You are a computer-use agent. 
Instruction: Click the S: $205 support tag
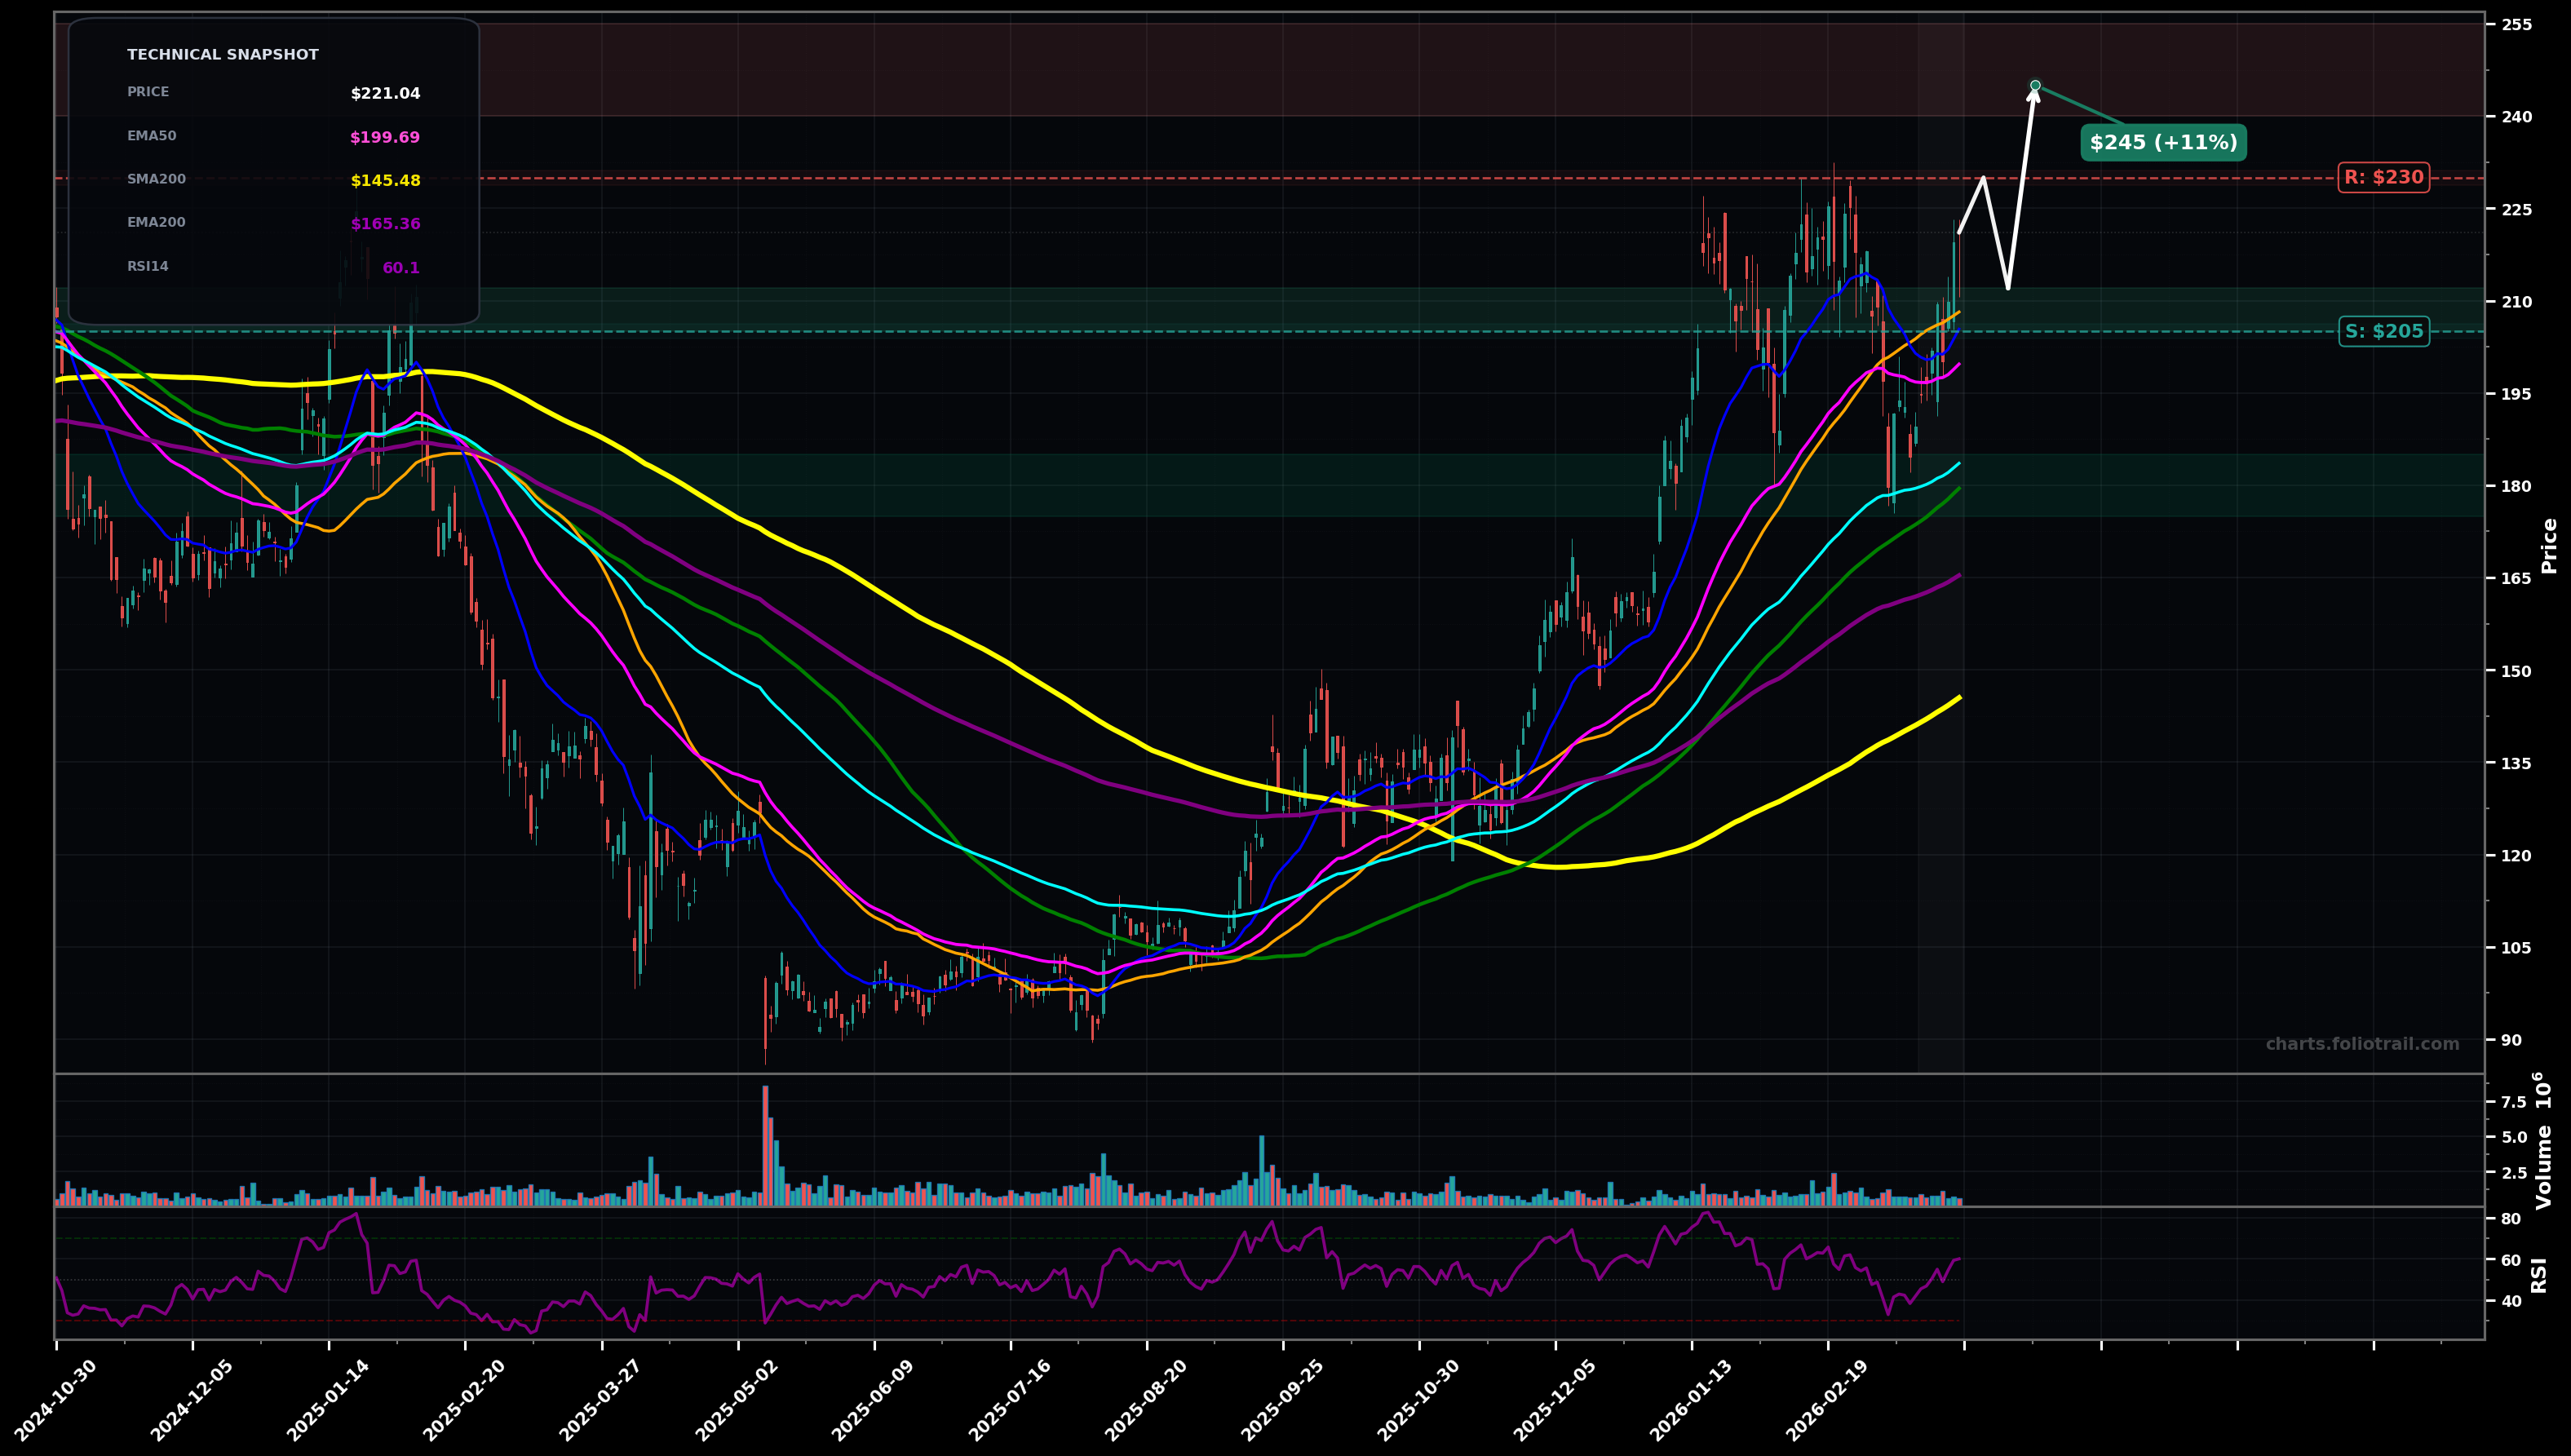pyautogui.click(x=2383, y=332)
